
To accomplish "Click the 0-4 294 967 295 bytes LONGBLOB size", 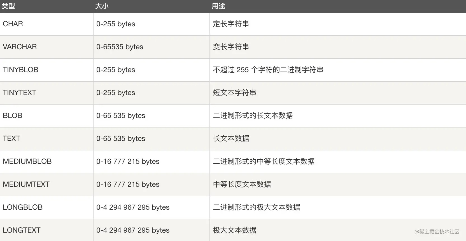I will pyautogui.click(x=133, y=207).
